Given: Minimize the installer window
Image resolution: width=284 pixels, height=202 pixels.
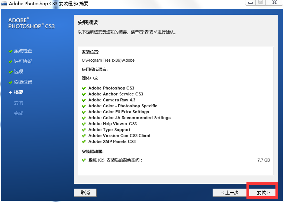Looking at the screenshot, I should click(251, 2).
